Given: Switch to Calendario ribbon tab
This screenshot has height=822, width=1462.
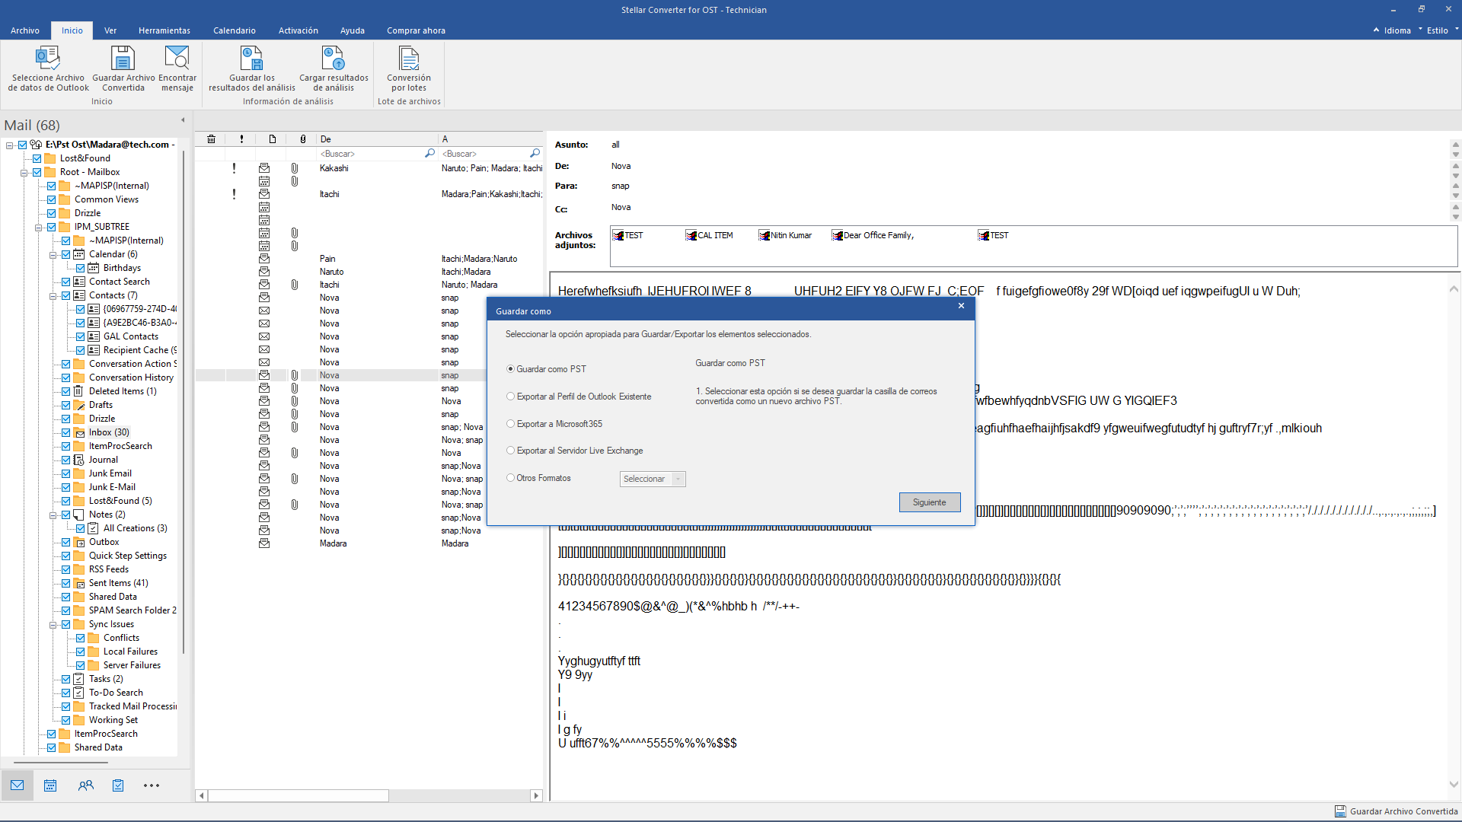Looking at the screenshot, I should pyautogui.click(x=235, y=30).
